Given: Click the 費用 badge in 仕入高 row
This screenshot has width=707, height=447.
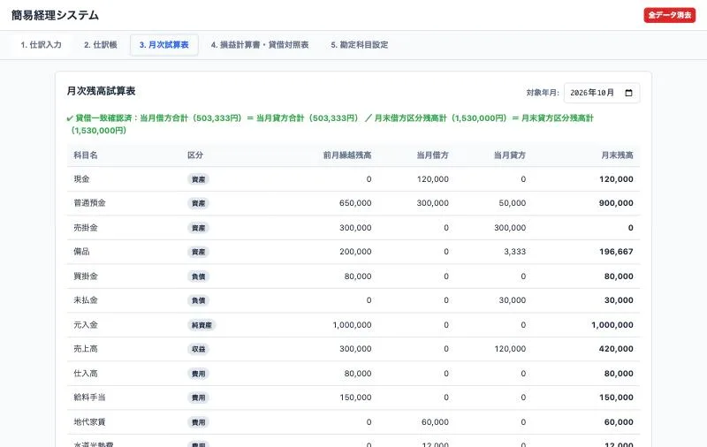Looking at the screenshot, I should (x=198, y=374).
